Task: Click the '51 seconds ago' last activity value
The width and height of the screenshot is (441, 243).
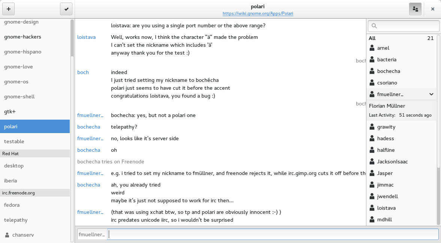Action: [415, 115]
